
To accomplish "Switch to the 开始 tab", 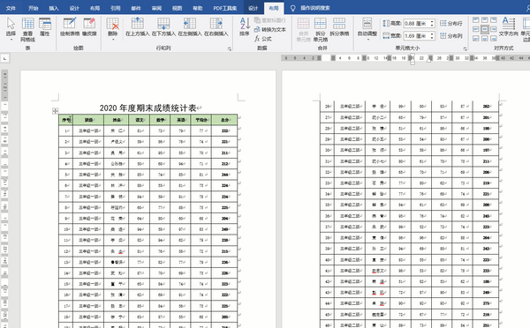I will (34, 8).
